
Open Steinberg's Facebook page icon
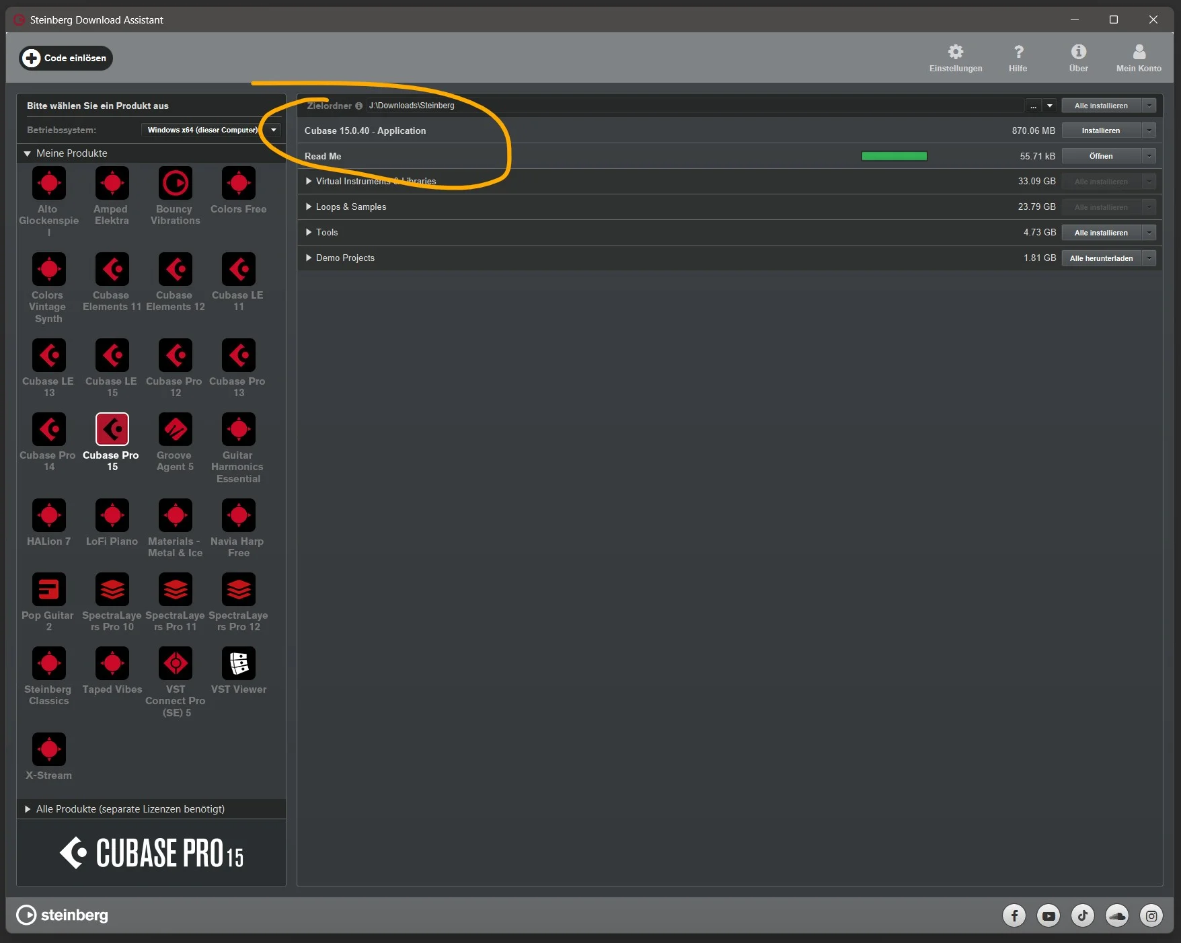(1014, 915)
